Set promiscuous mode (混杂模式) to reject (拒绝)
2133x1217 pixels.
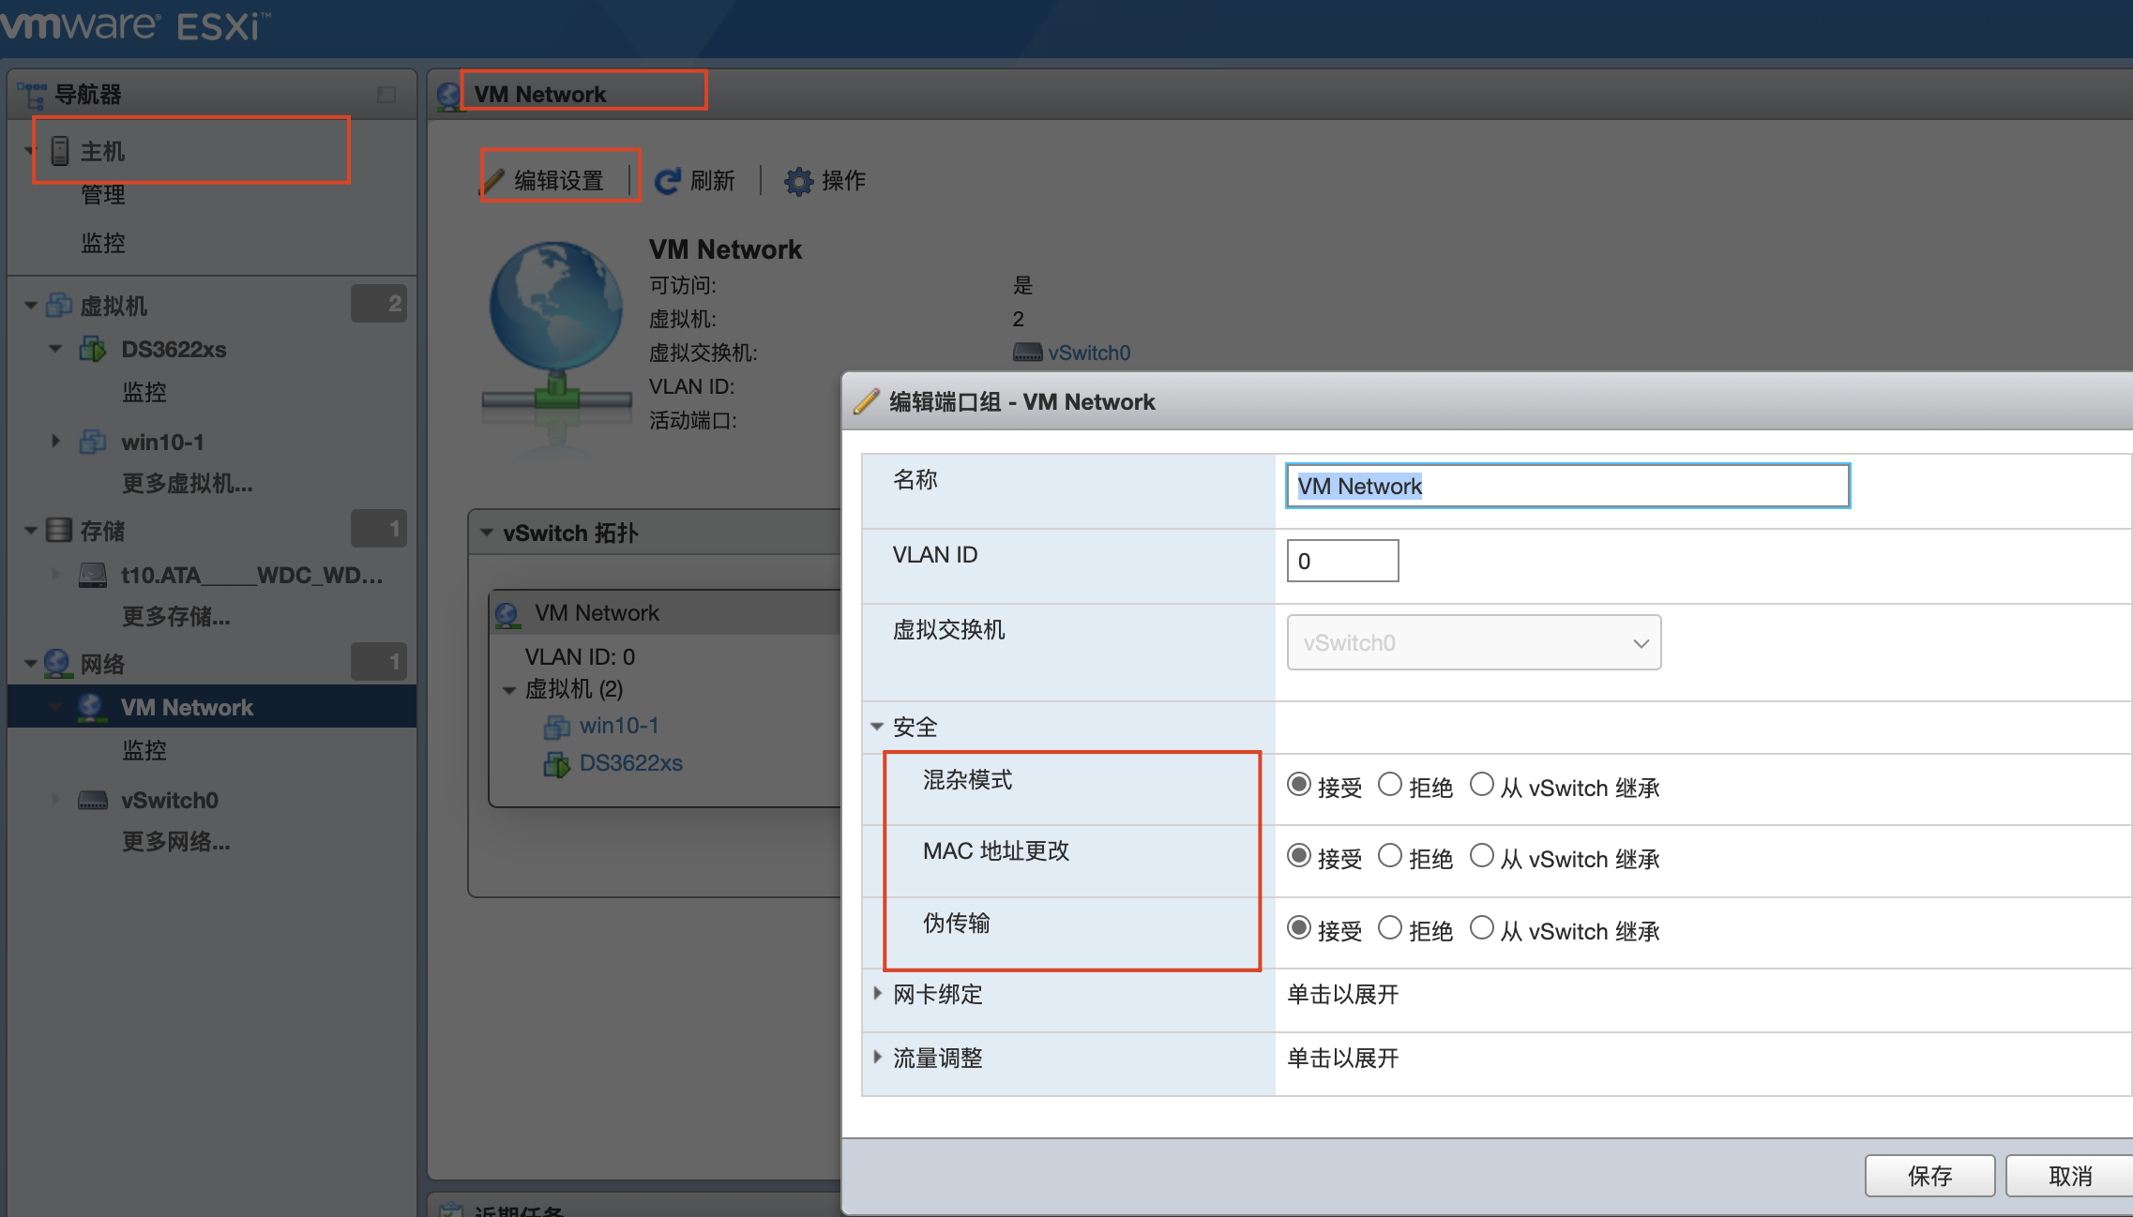(1390, 785)
